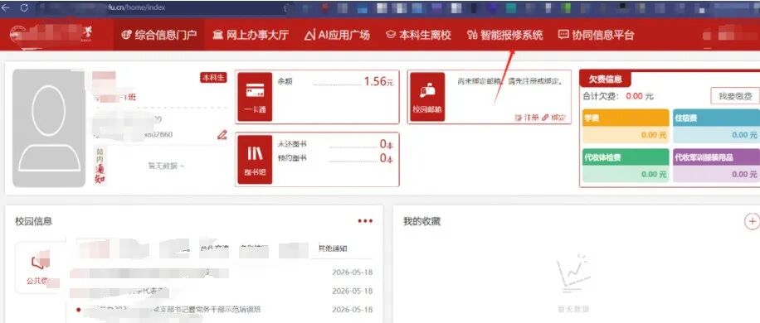The height and width of the screenshot is (323, 760).
Task: Click the user avatar placeholder photo
Action: (x=48, y=128)
